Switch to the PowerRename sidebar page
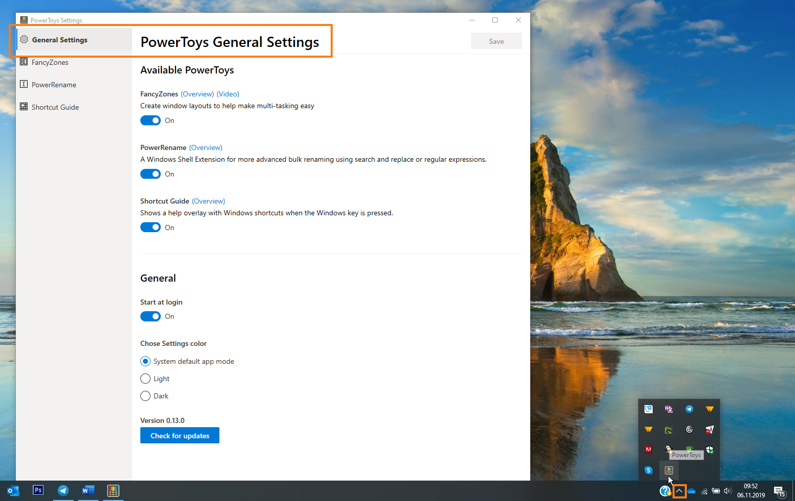The width and height of the screenshot is (795, 501). tap(74, 85)
